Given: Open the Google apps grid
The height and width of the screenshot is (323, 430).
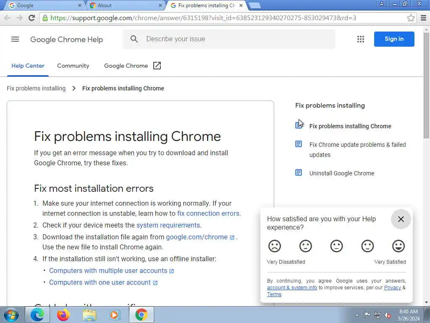Looking at the screenshot, I should tap(361, 39).
